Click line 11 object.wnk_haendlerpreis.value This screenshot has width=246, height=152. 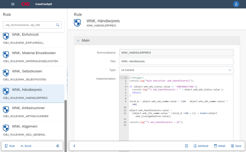coord(150,110)
